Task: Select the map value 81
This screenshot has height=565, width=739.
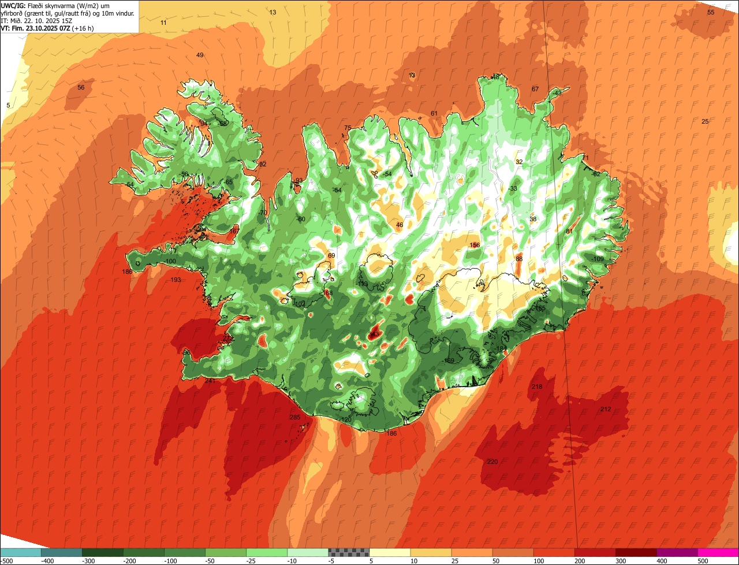Action: click(569, 231)
